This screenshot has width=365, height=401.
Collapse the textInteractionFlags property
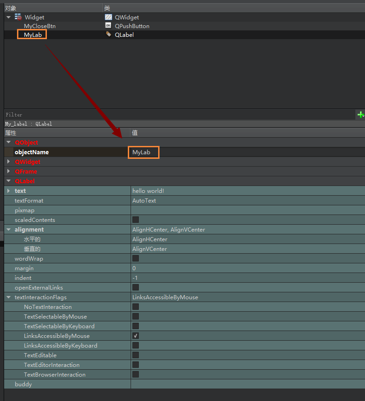(9, 297)
